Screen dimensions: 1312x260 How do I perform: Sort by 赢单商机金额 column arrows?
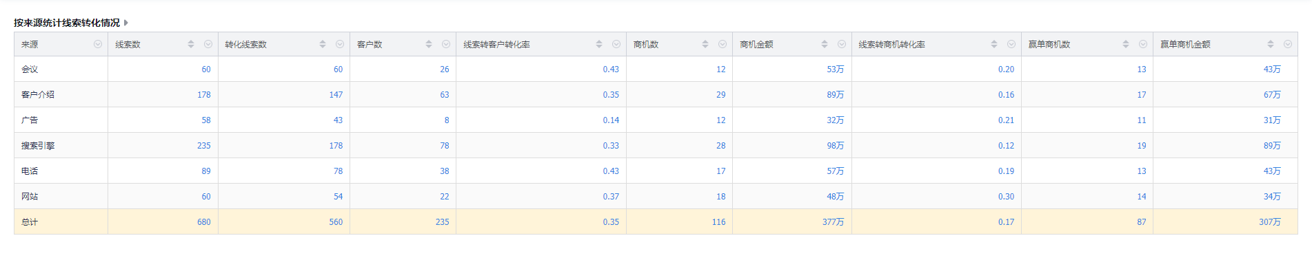[1271, 44]
